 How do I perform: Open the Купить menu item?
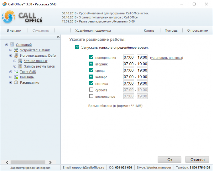click(x=149, y=30)
